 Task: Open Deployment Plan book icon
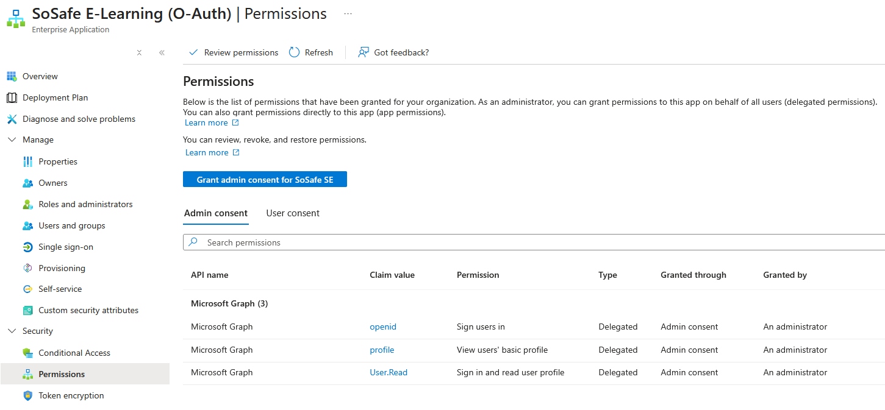pyautogui.click(x=11, y=97)
